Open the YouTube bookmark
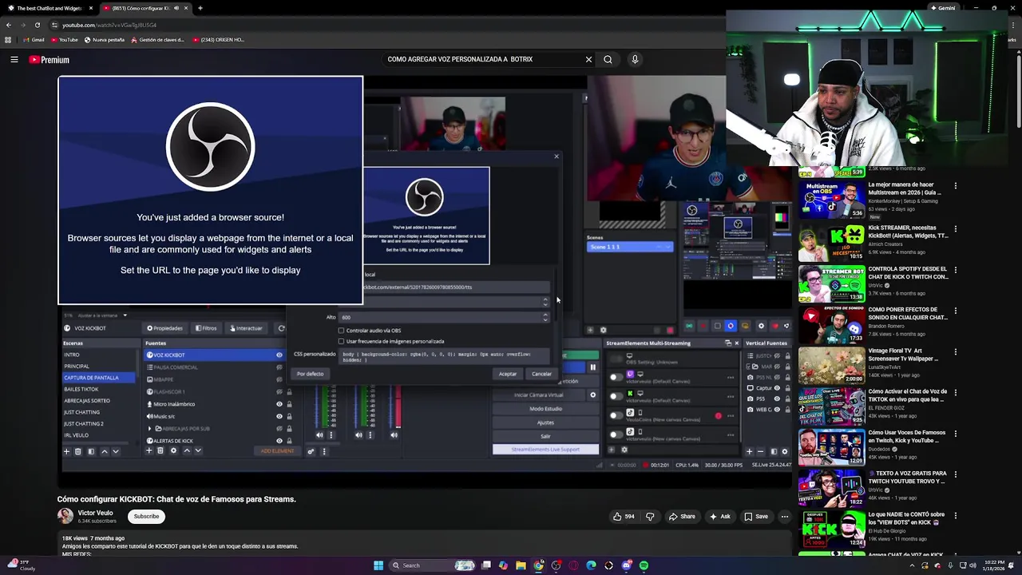This screenshot has height=575, width=1022. 65,39
